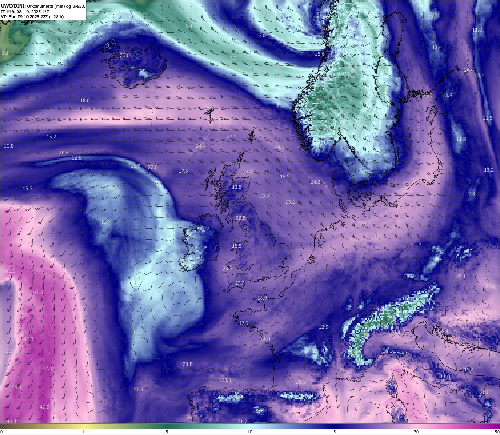Click the 13.5 value over Scotland
Viewport: 500px width, 435px height.
click(237, 187)
